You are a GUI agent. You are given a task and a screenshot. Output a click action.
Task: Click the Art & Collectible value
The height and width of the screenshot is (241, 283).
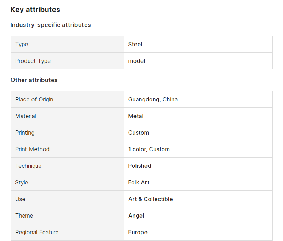151,199
